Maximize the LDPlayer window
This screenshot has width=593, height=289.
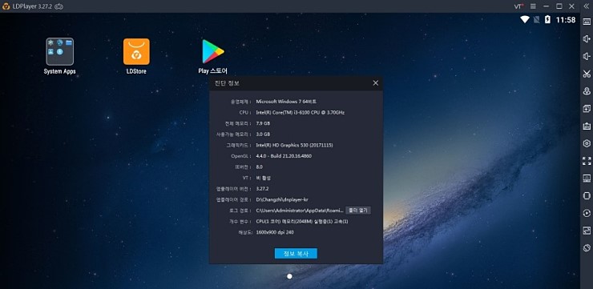(559, 6)
